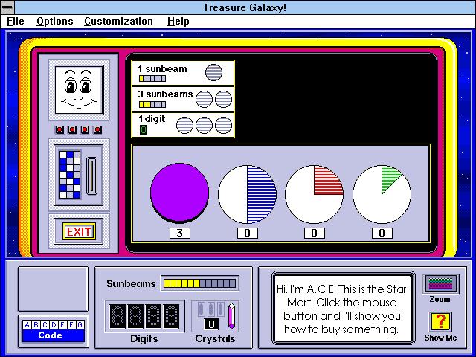The height and width of the screenshot is (357, 476).
Task: Click the count box showing 3
Action: pyautogui.click(x=180, y=233)
